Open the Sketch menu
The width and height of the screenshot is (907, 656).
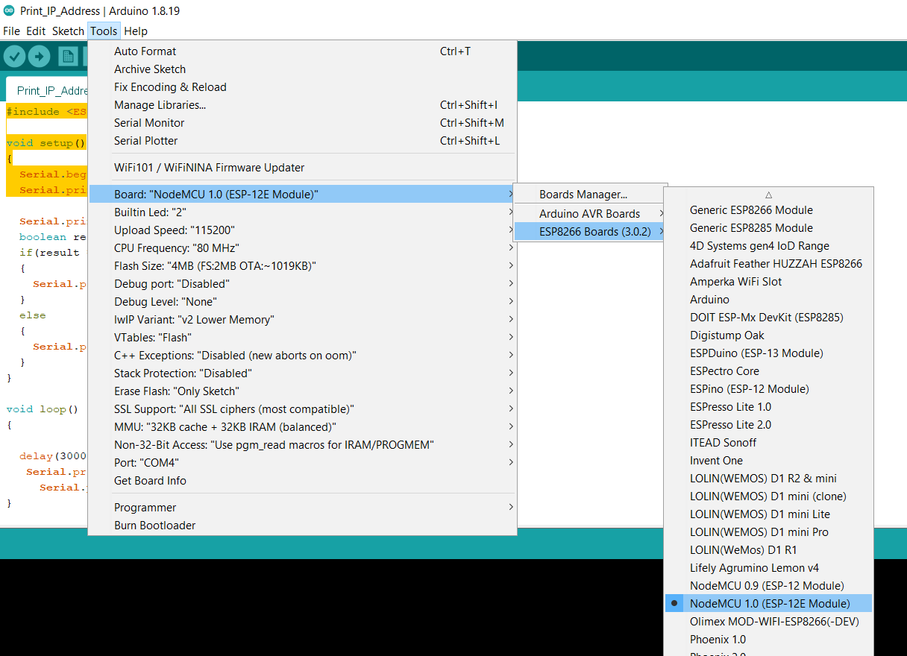point(68,31)
